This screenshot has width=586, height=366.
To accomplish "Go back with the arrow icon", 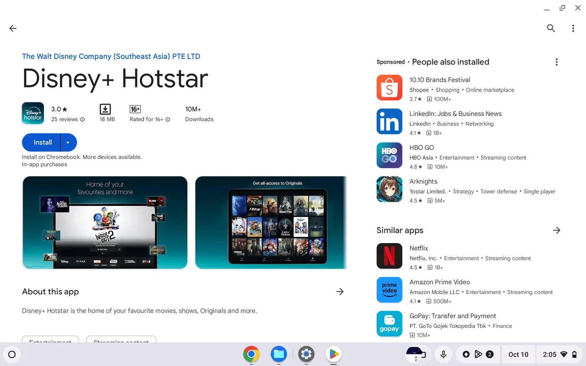I will coord(13,28).
